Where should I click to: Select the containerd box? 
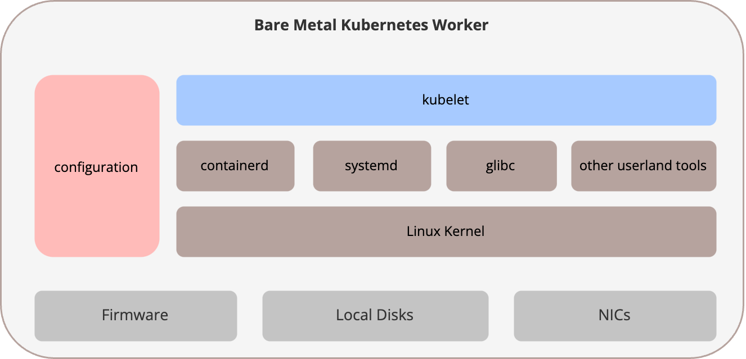(x=235, y=166)
